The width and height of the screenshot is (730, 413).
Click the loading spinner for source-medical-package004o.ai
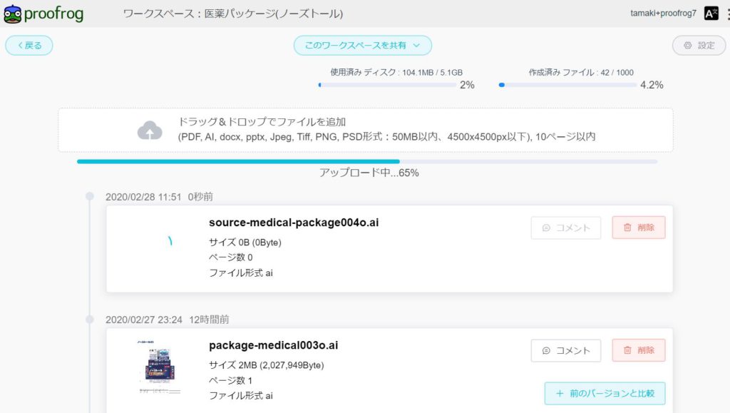point(170,243)
